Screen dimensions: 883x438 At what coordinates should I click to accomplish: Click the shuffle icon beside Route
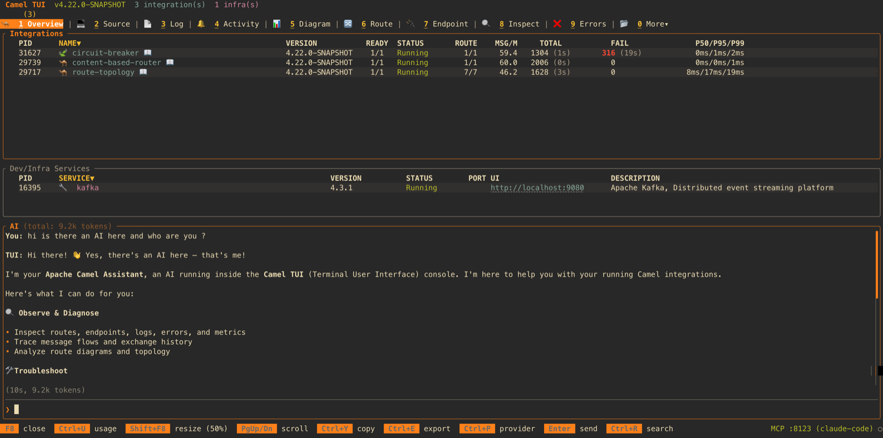348,24
